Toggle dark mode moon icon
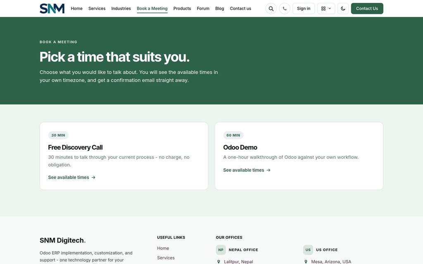Image resolution: width=423 pixels, height=264 pixels. [x=343, y=9]
